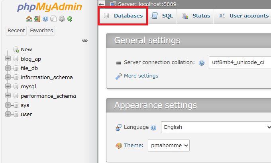This screenshot has width=271, height=163.
Task: Open the Theme dropdown showing pmahomme
Action: tap(169, 146)
